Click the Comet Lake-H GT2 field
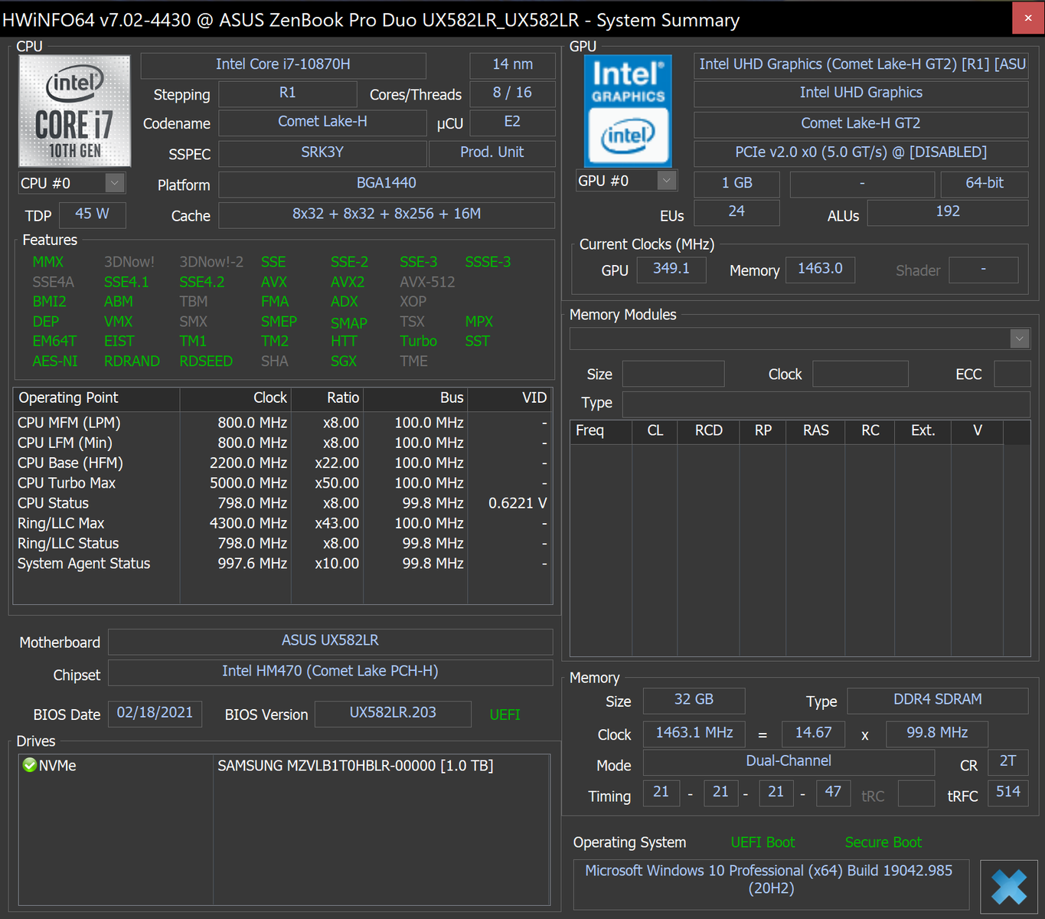This screenshot has width=1045, height=919. (x=860, y=124)
